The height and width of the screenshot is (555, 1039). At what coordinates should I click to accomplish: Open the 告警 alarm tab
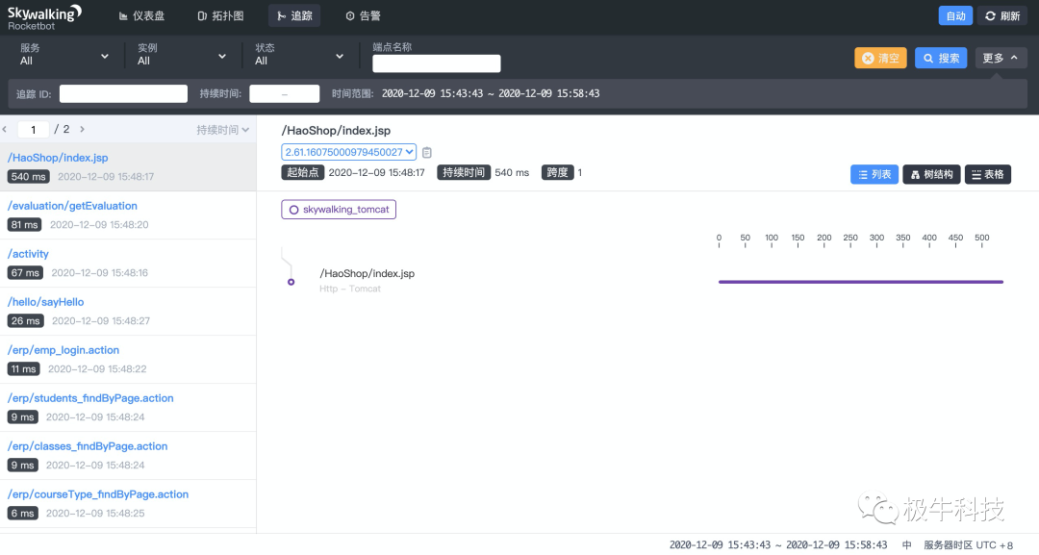click(x=363, y=16)
